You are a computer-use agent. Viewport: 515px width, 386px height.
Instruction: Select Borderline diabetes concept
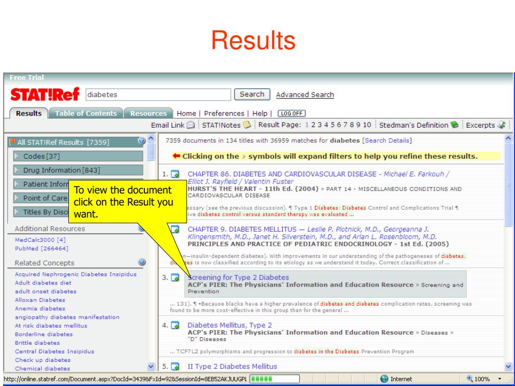pyautogui.click(x=44, y=334)
